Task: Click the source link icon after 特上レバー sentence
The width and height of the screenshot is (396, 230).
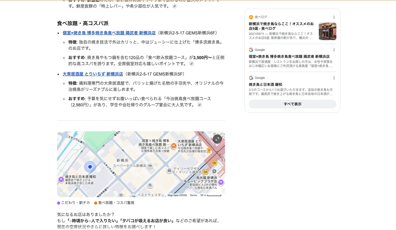Action: coord(174,6)
